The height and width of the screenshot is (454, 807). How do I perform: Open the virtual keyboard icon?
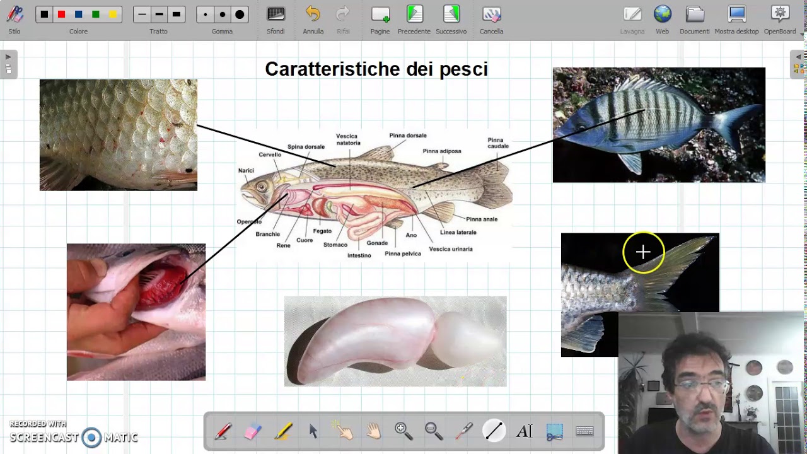[x=584, y=431]
